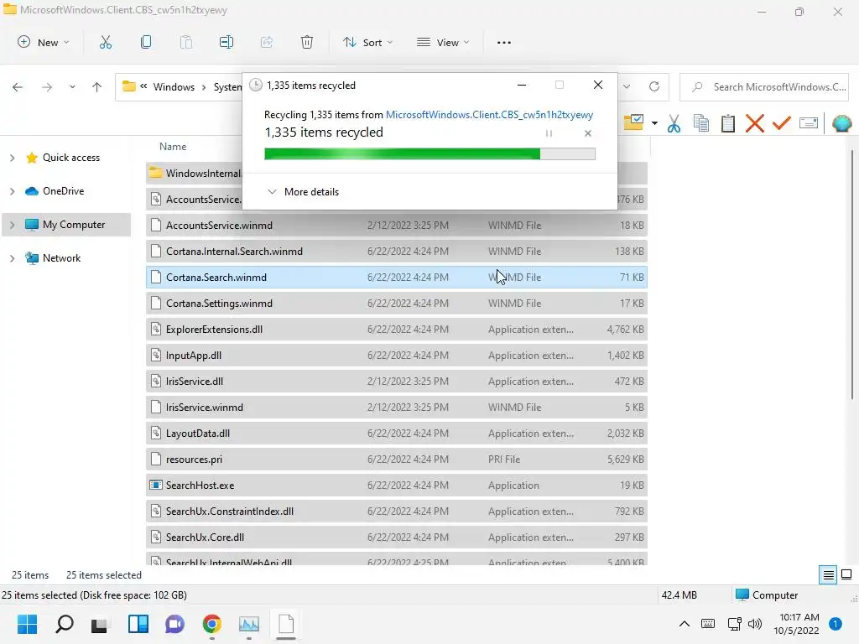Screen dimensions: 859x644
Task: Open the clock and date panel
Action: coord(797,624)
